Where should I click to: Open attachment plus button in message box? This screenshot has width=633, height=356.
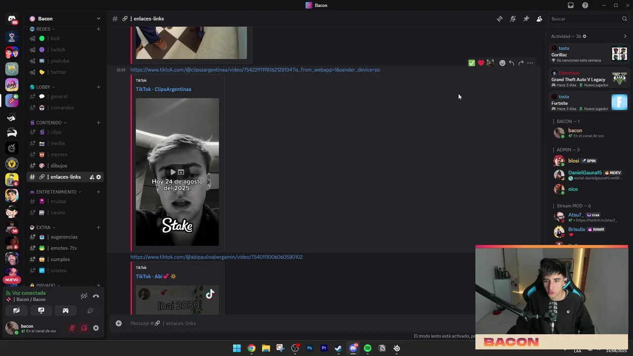119,323
